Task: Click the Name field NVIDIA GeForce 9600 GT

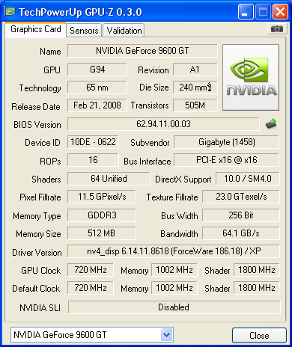Action: click(x=142, y=51)
